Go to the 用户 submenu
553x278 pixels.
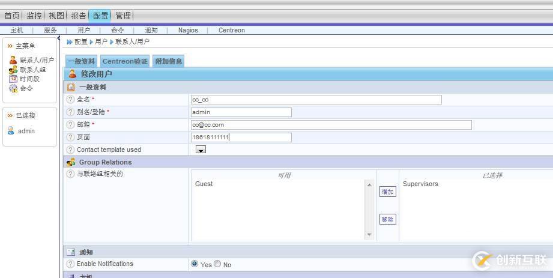(83, 31)
